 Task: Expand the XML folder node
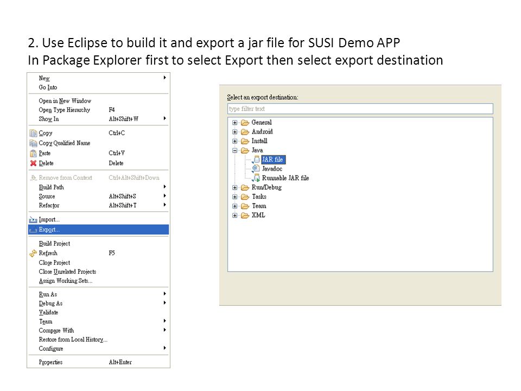click(234, 216)
